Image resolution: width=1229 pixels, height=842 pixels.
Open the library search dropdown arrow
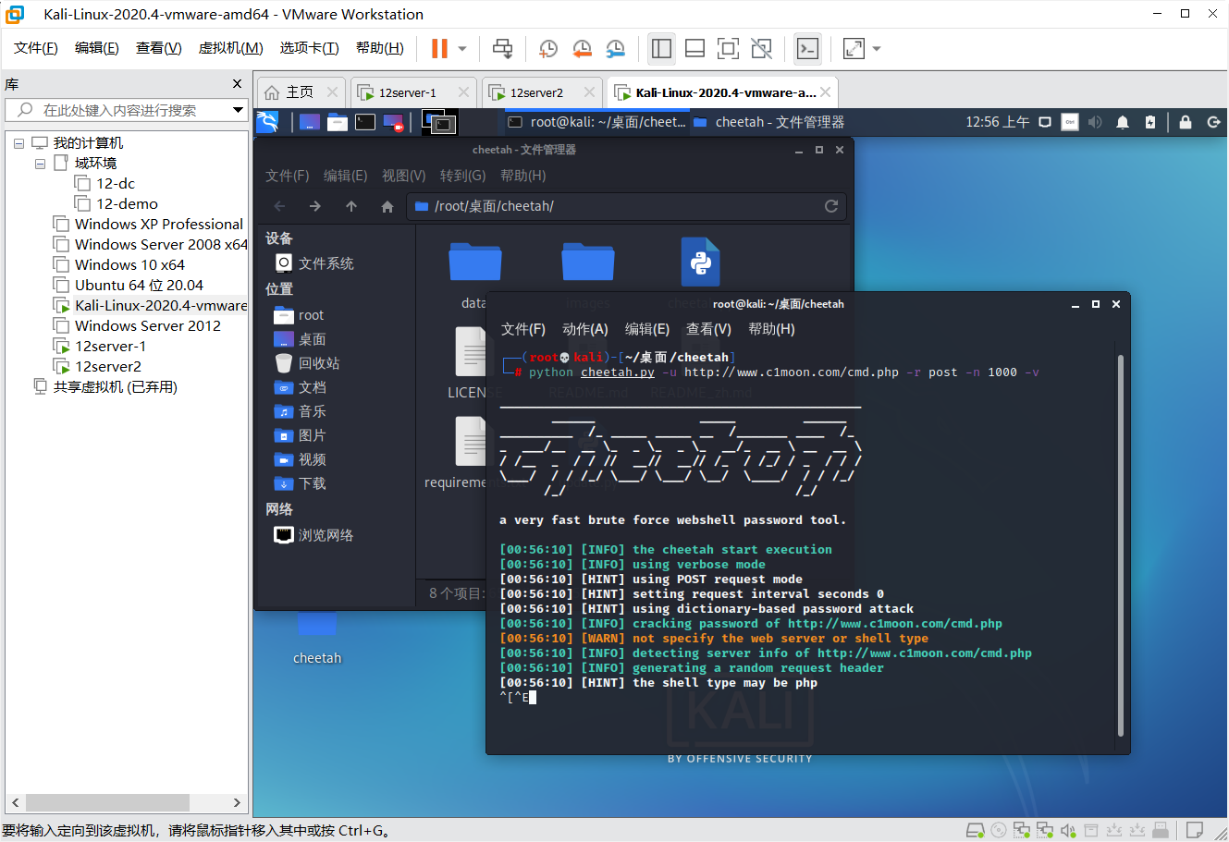tap(238, 110)
